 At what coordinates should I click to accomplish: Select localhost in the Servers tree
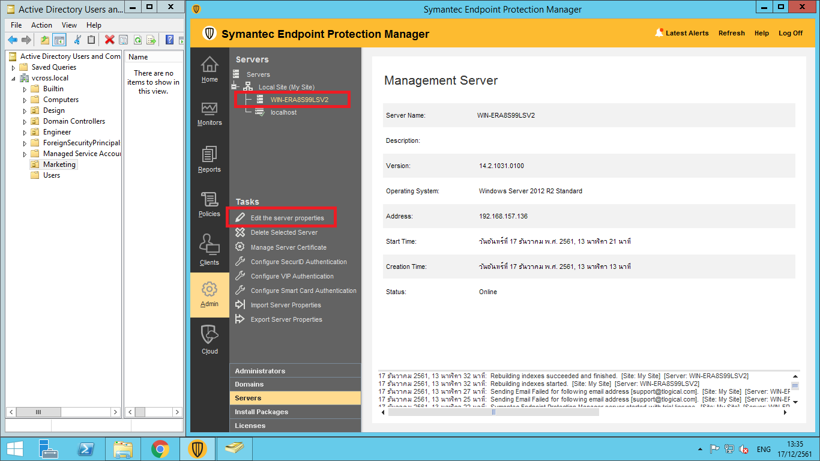click(283, 112)
